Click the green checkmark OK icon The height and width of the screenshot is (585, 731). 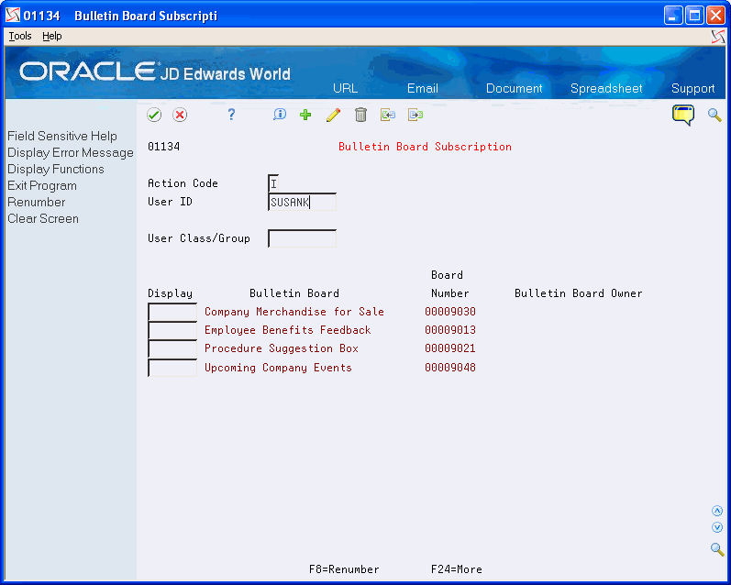tap(154, 115)
